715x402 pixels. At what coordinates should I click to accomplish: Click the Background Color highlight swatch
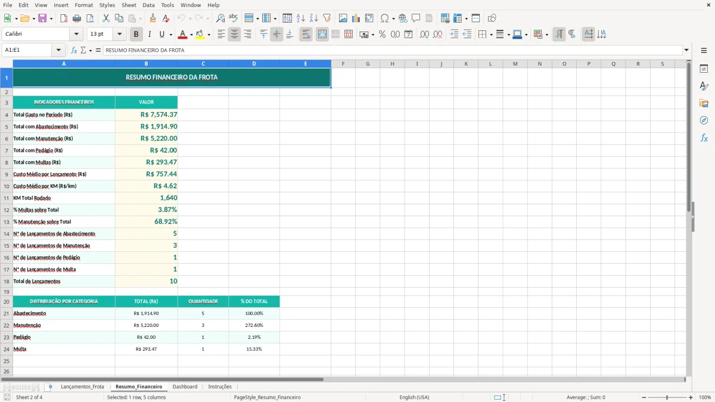pyautogui.click(x=200, y=35)
